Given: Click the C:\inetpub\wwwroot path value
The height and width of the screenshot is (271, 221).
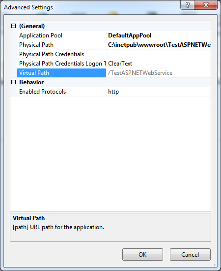Looking at the screenshot, I should pyautogui.click(x=159, y=45).
